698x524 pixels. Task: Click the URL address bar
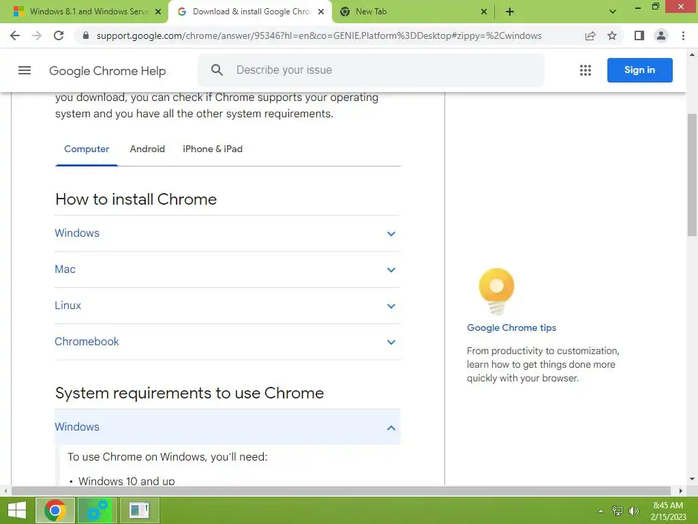tap(319, 35)
